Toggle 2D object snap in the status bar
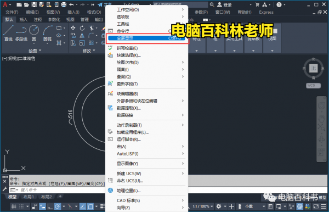The image size is (329, 212). pos(90,207)
